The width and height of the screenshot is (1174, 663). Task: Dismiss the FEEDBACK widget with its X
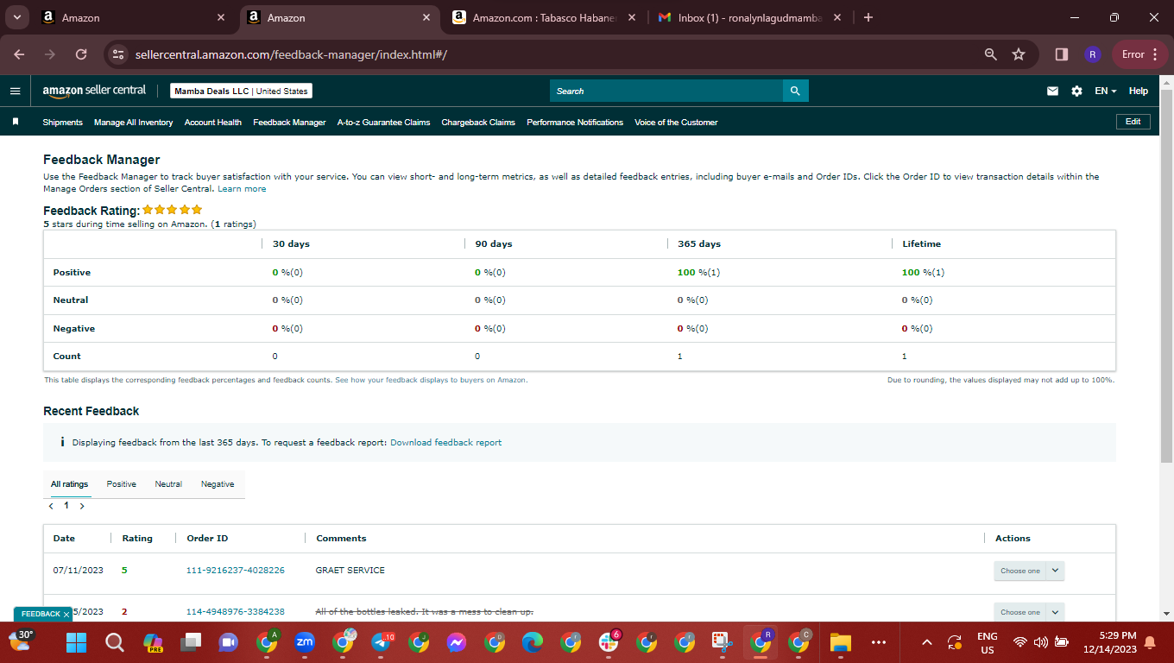(x=66, y=615)
